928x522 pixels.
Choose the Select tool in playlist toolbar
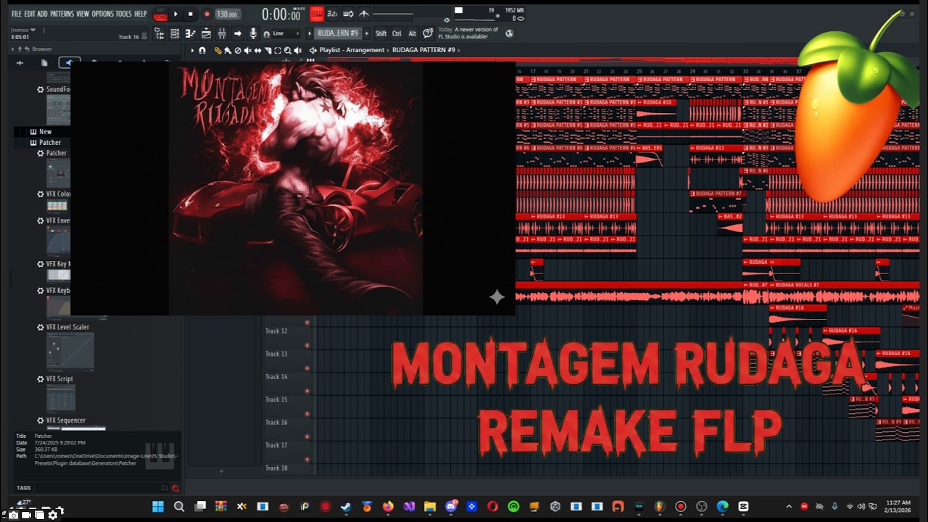278,50
